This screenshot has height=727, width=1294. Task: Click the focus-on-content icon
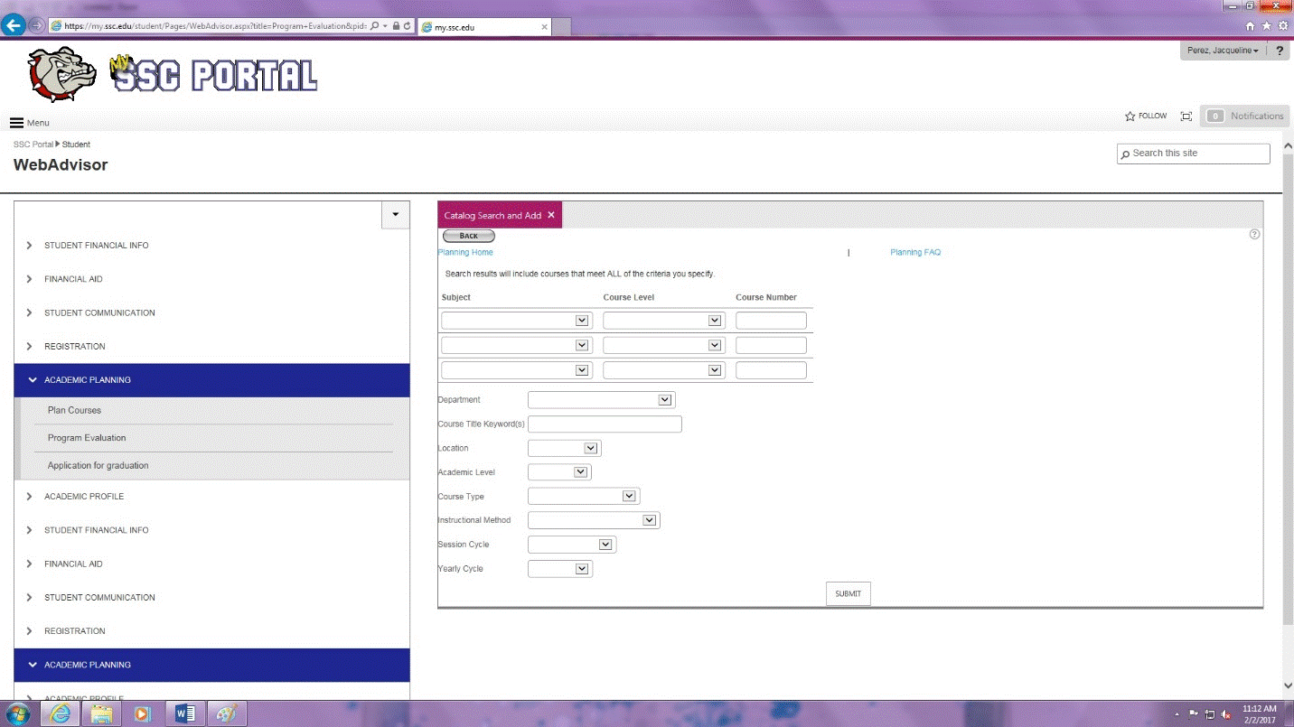(1186, 117)
